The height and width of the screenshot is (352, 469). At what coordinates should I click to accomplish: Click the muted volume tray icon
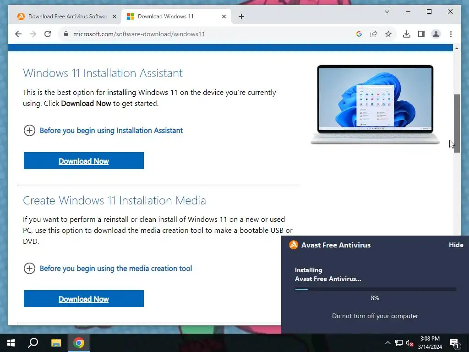click(409, 343)
